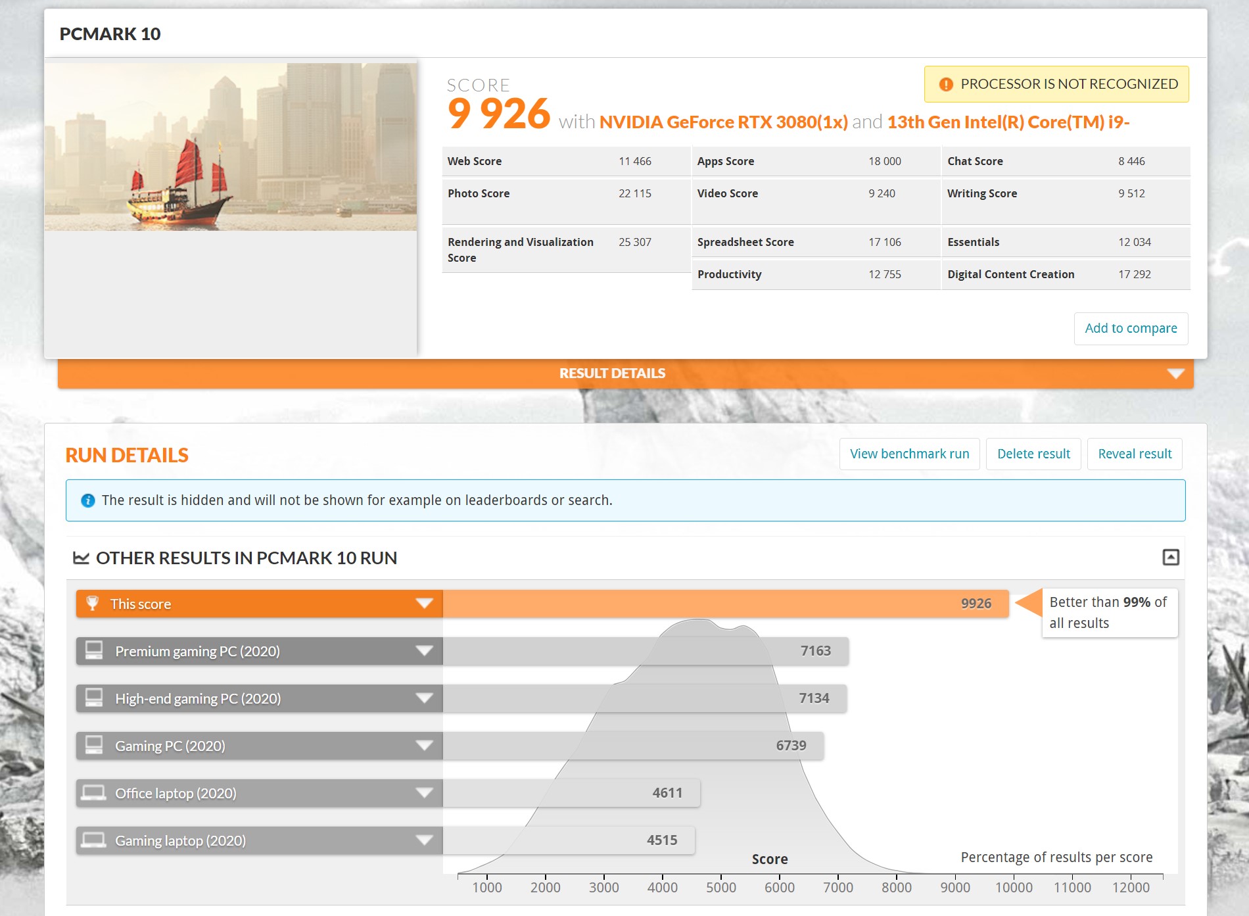Open the NVIDIA GeForce RTX 3080 link
This screenshot has width=1249, height=916.
[723, 122]
